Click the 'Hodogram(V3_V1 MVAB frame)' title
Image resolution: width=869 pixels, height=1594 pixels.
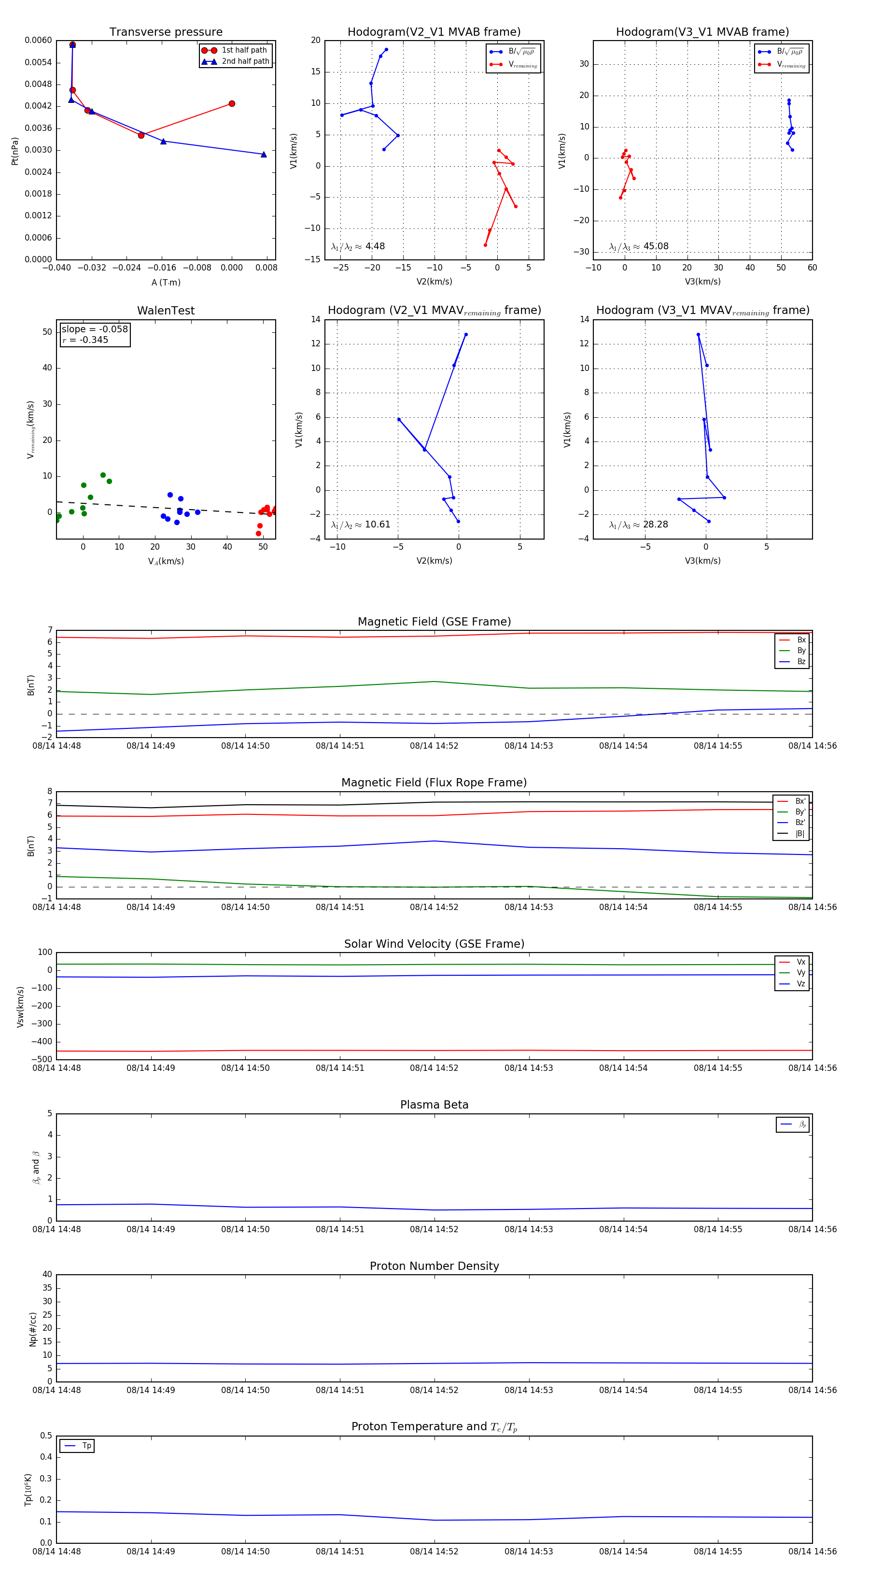pyautogui.click(x=702, y=32)
